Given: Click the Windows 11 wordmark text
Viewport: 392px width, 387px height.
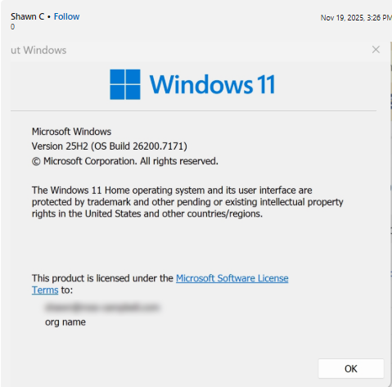Looking at the screenshot, I should click(212, 84).
